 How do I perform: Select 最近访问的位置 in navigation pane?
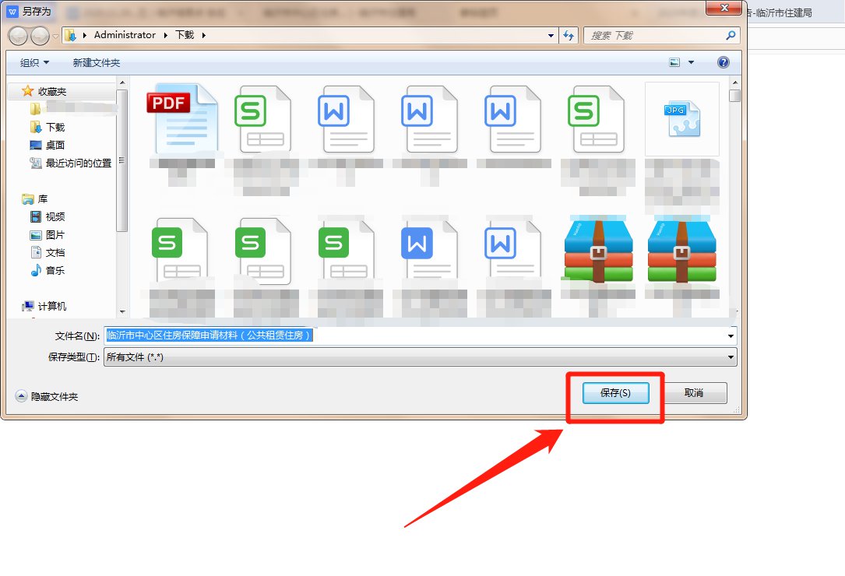(x=71, y=163)
